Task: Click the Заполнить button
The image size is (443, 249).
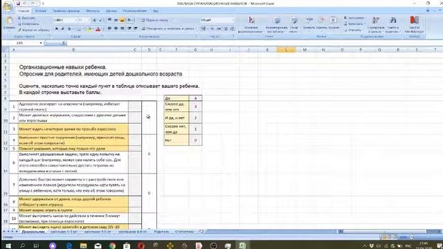Action: tap(354, 24)
